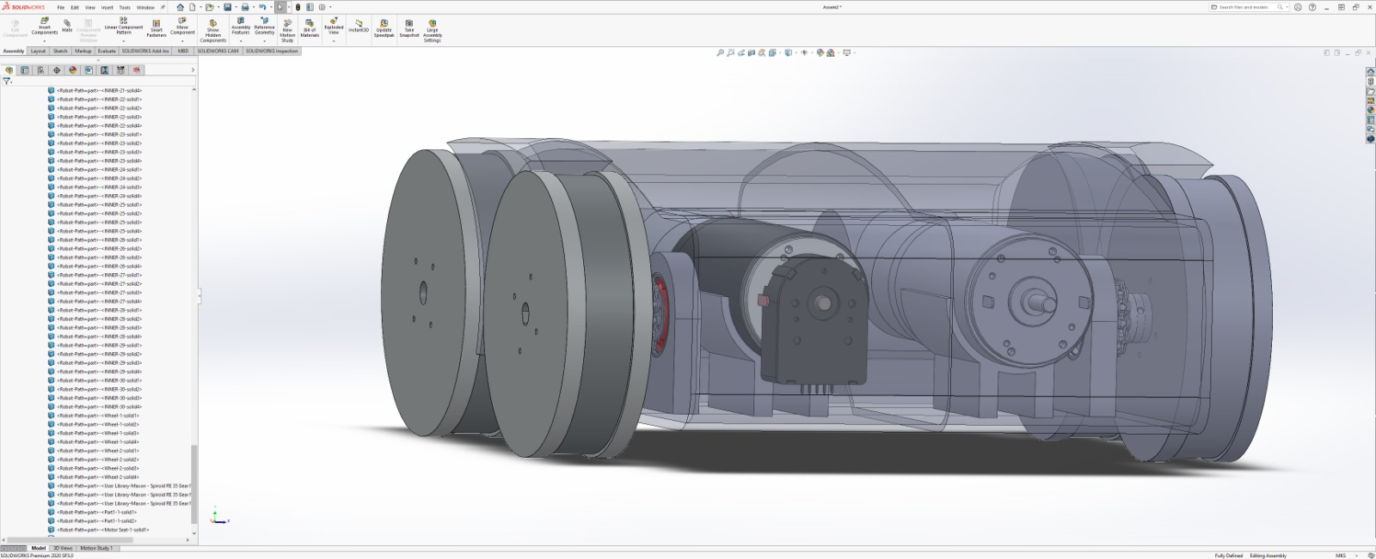The width and height of the screenshot is (1376, 559).
Task: Click the Insert Components tool
Action: 45,27
